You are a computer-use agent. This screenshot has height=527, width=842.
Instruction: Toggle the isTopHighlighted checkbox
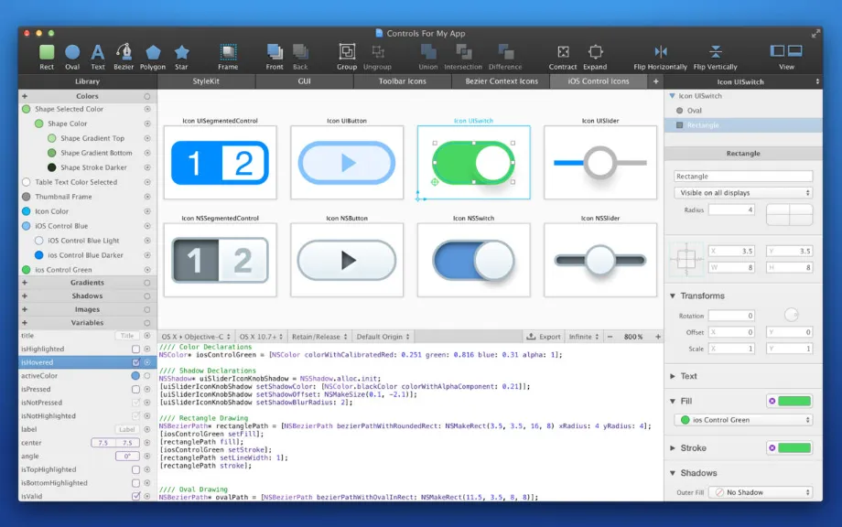pyautogui.click(x=135, y=469)
